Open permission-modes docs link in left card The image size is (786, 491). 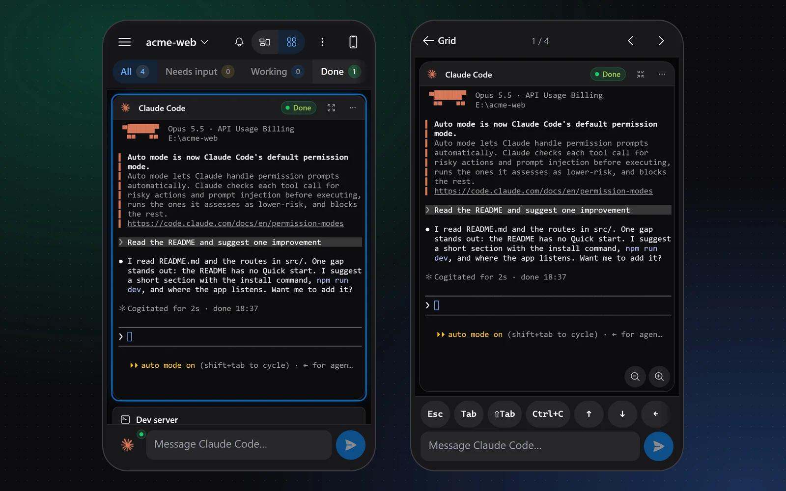point(235,223)
